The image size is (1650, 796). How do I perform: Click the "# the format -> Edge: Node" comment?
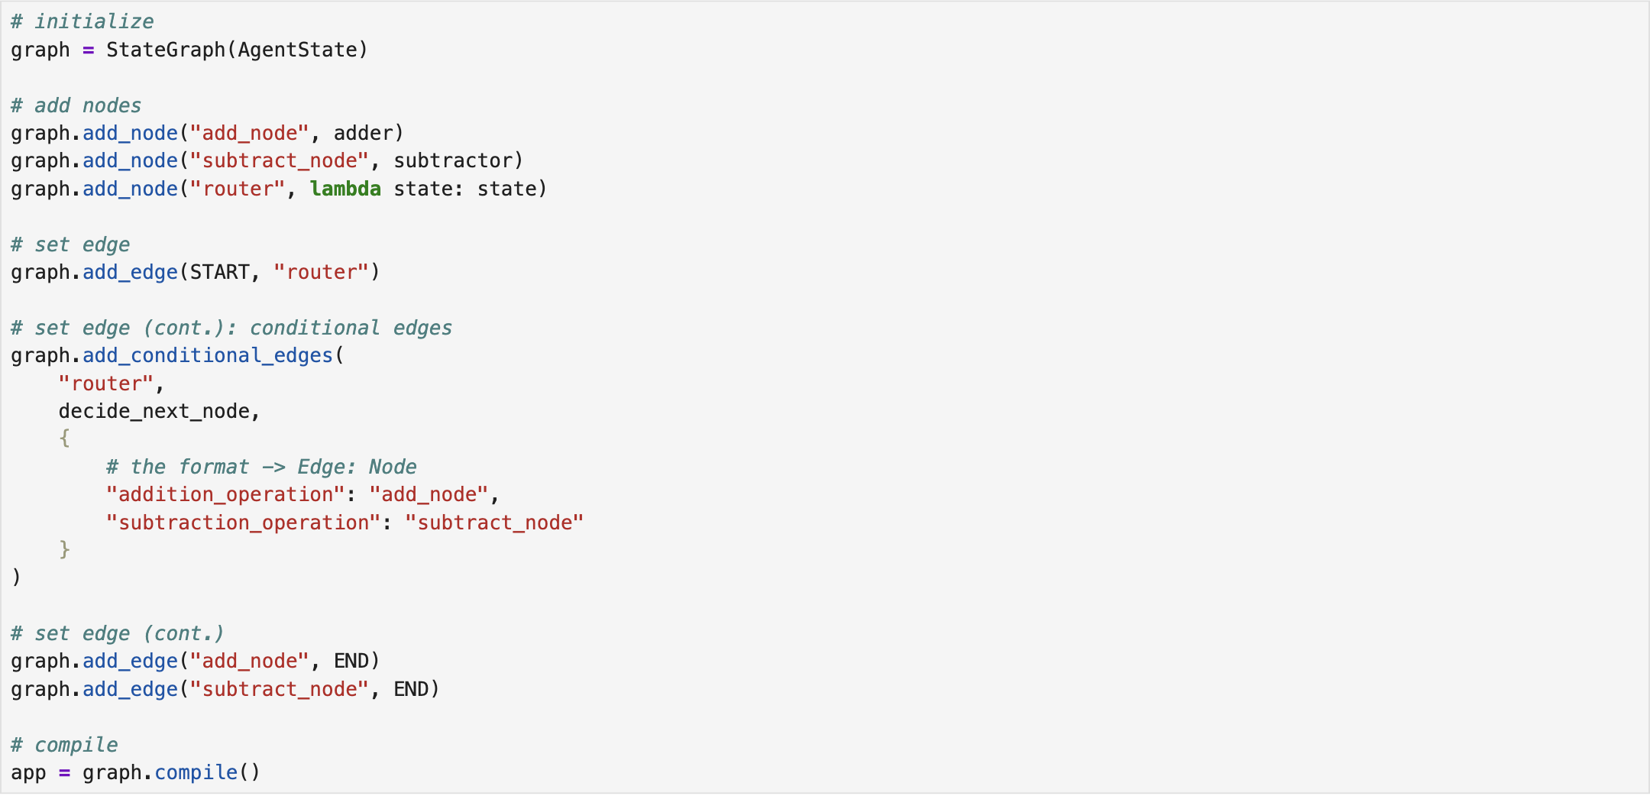(261, 468)
